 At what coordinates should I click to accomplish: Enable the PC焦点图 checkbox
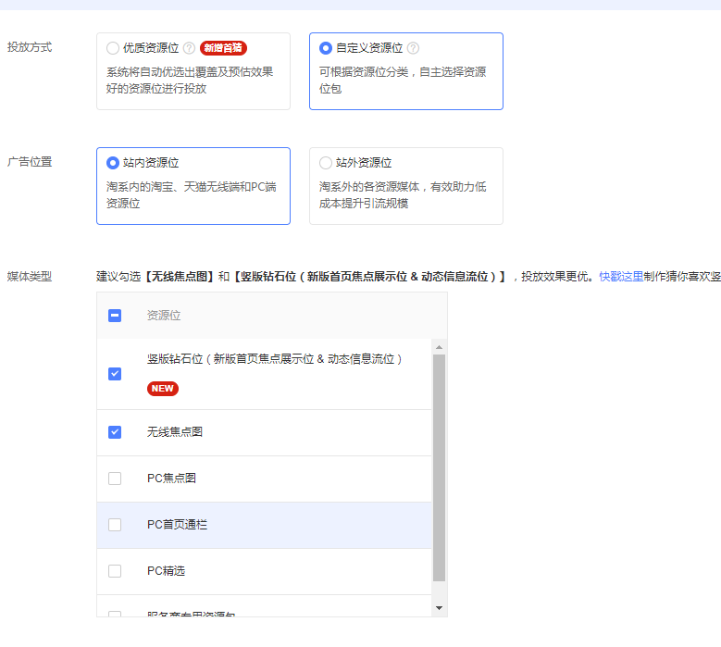(x=115, y=479)
